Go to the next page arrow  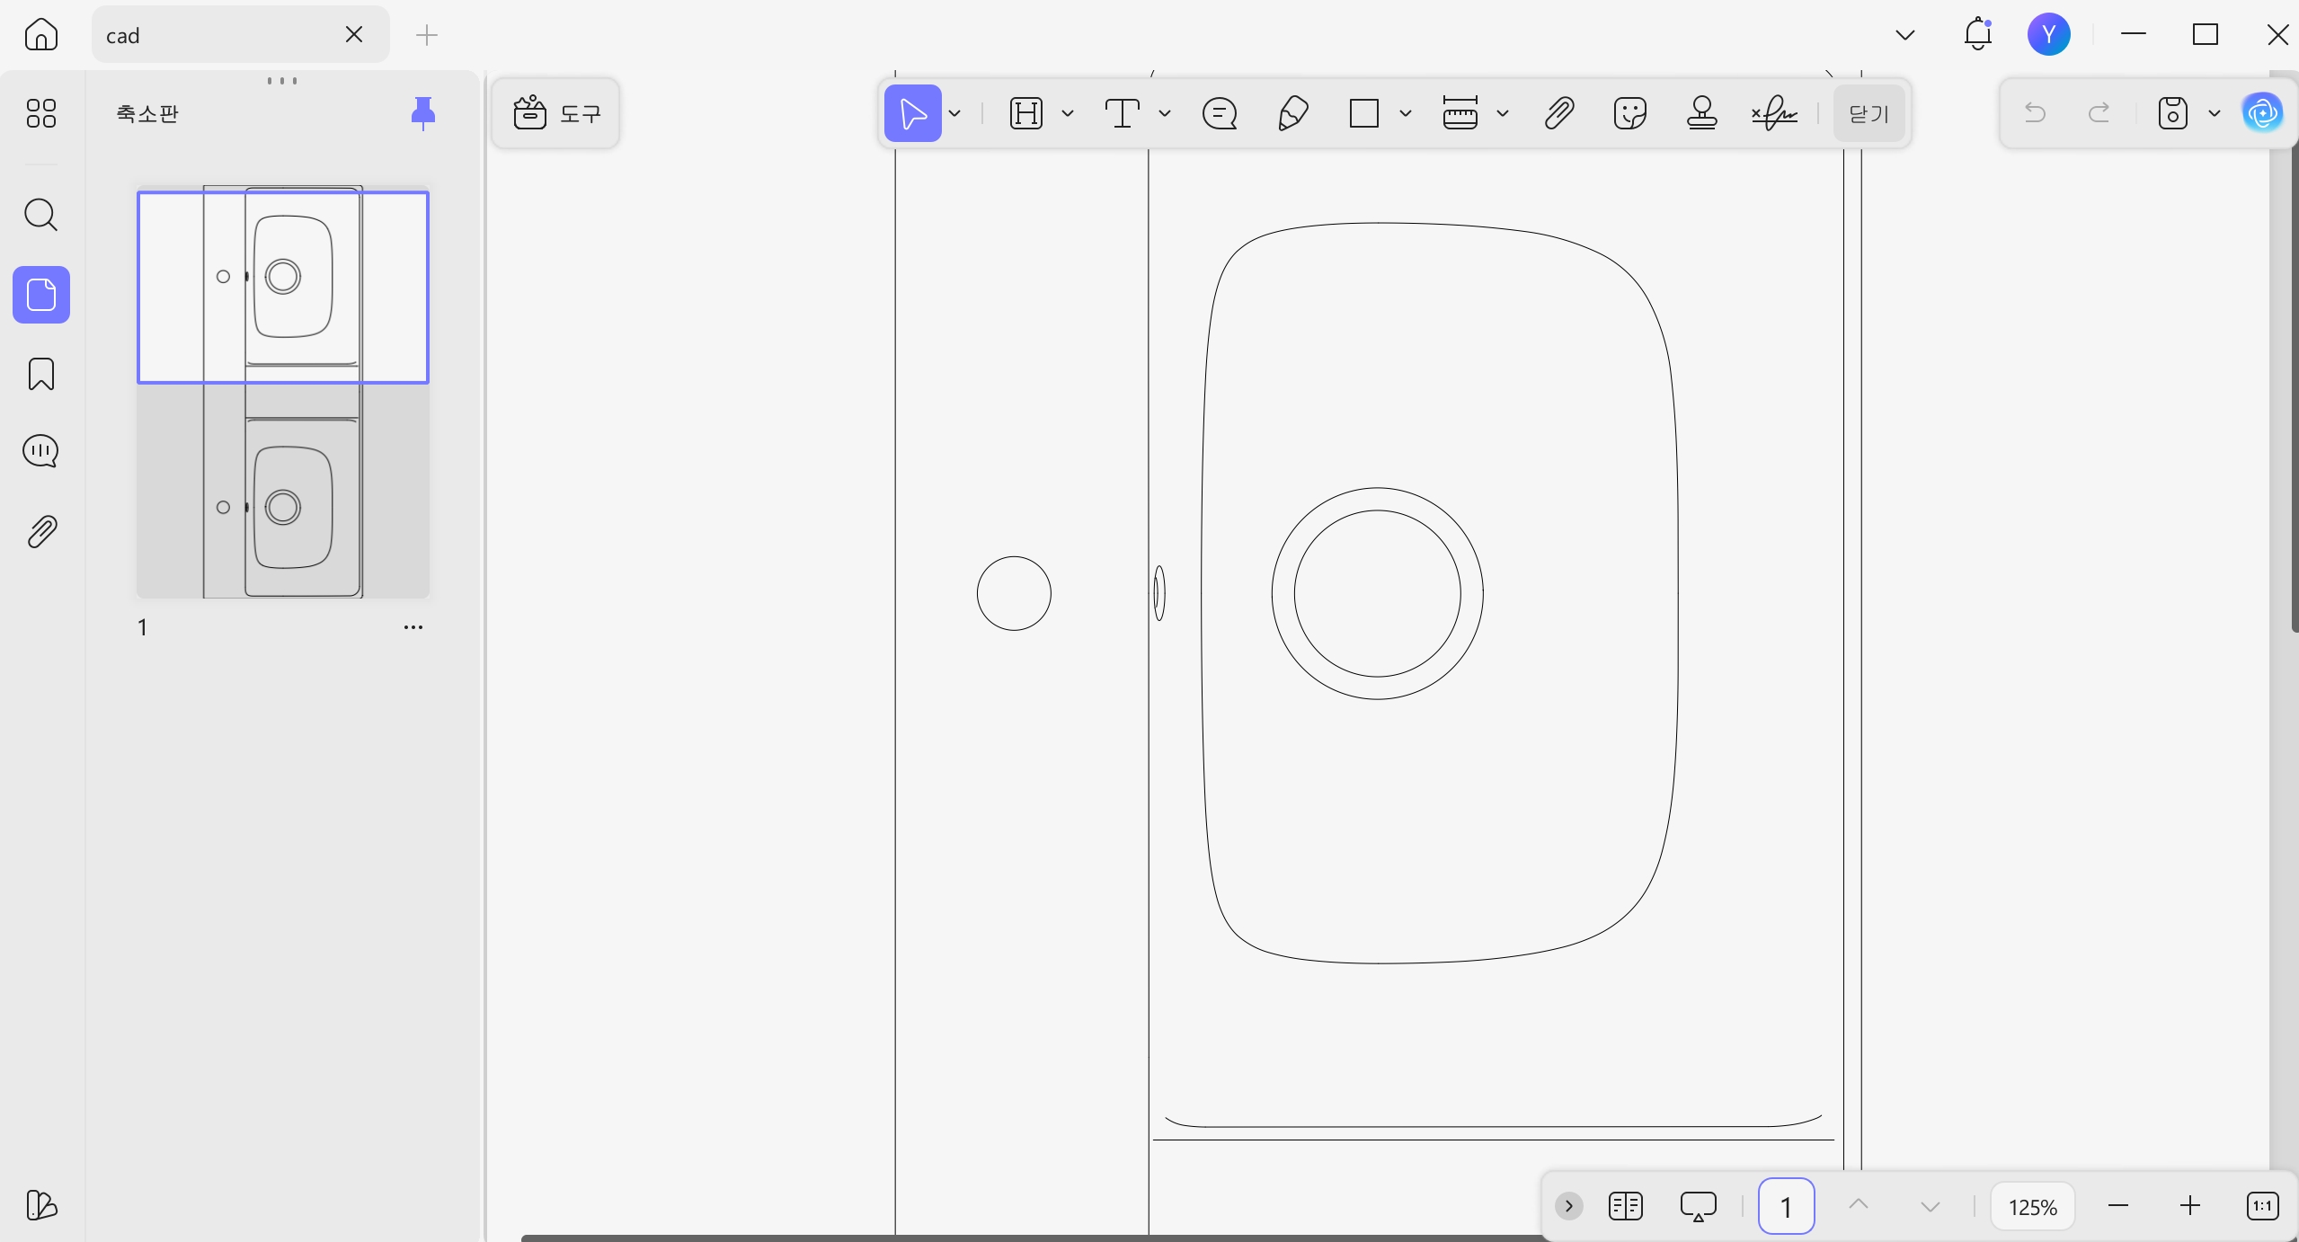coord(1930,1206)
